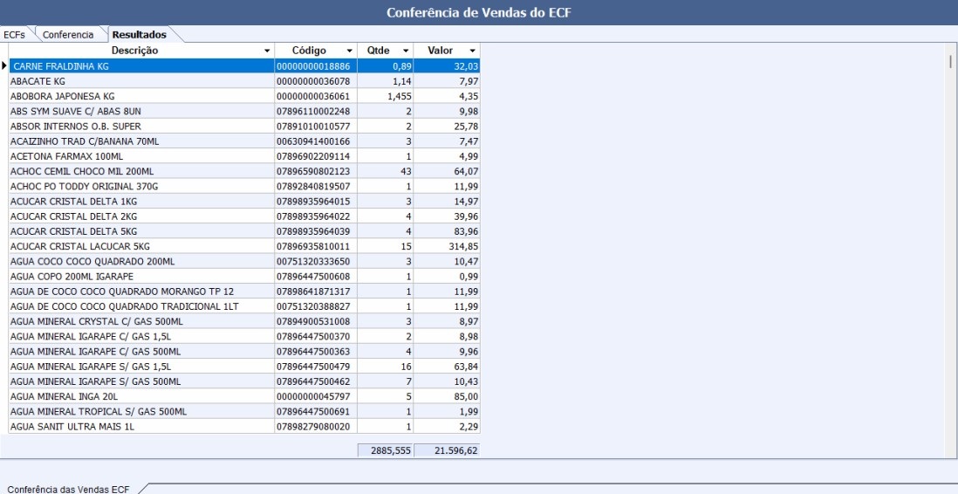The width and height of the screenshot is (958, 494).
Task: Open the Valor column filter dropdown
Action: (x=472, y=51)
